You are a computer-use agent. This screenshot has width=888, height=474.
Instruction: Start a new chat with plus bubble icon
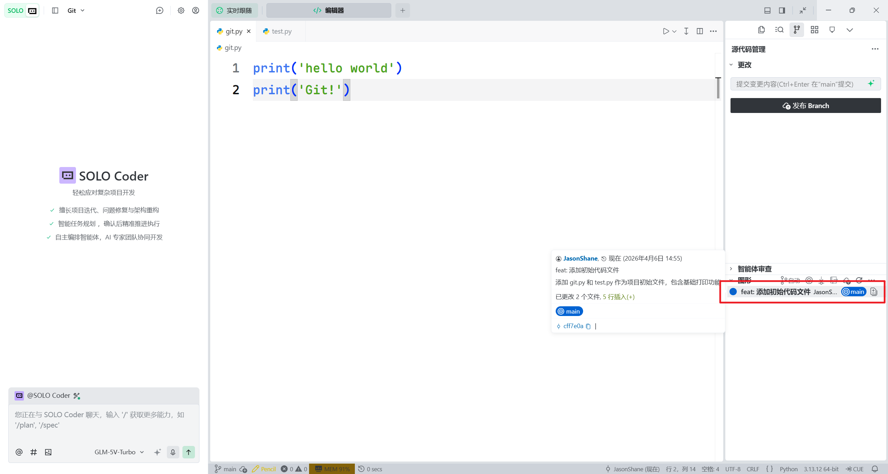[160, 10]
